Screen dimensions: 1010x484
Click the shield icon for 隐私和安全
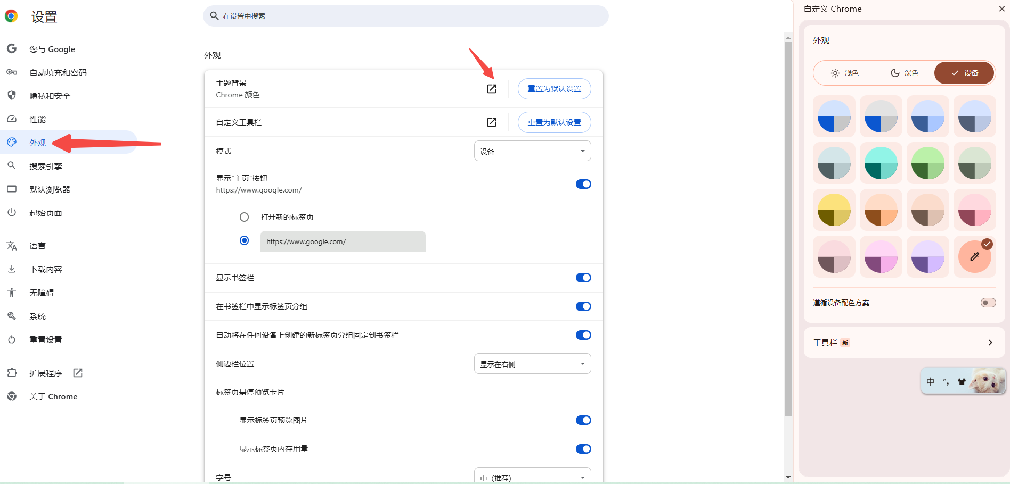[12, 96]
